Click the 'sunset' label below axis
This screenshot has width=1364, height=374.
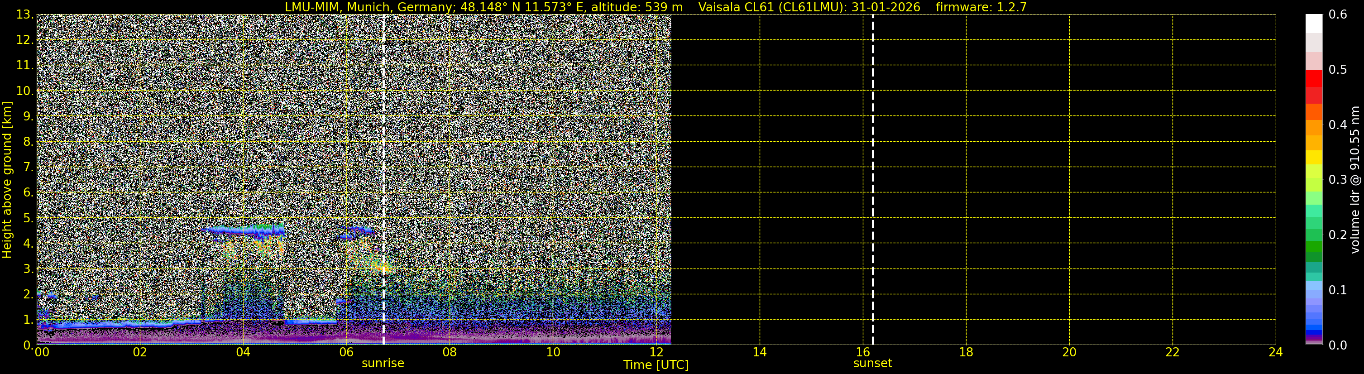pyautogui.click(x=873, y=364)
